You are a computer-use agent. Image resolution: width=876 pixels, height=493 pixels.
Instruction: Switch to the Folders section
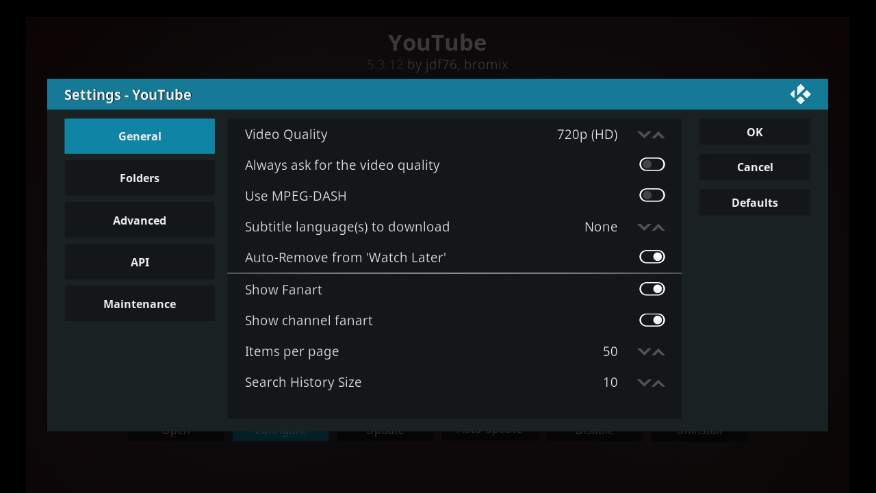[139, 177]
